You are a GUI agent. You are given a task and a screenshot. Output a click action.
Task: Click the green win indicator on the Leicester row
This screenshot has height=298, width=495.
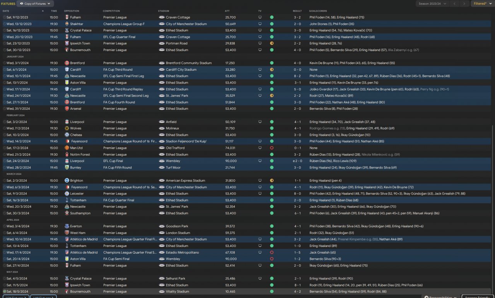click(x=272, y=194)
